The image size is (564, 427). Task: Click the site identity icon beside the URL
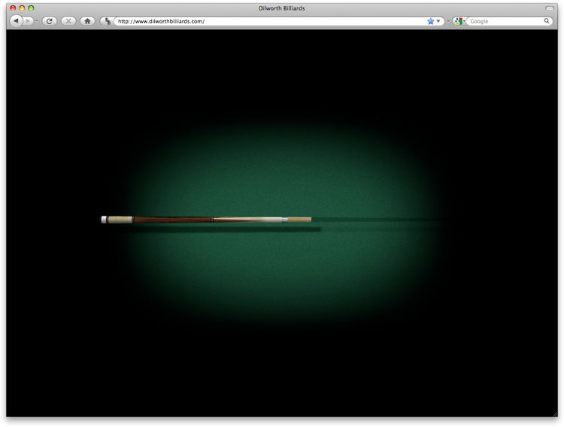[x=108, y=21]
